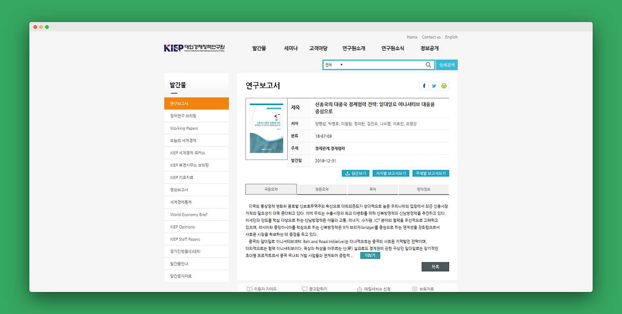Screen dimensions: 622x314
Task: Select 영상보고서 in the sidebar
Action: pyautogui.click(x=196, y=190)
